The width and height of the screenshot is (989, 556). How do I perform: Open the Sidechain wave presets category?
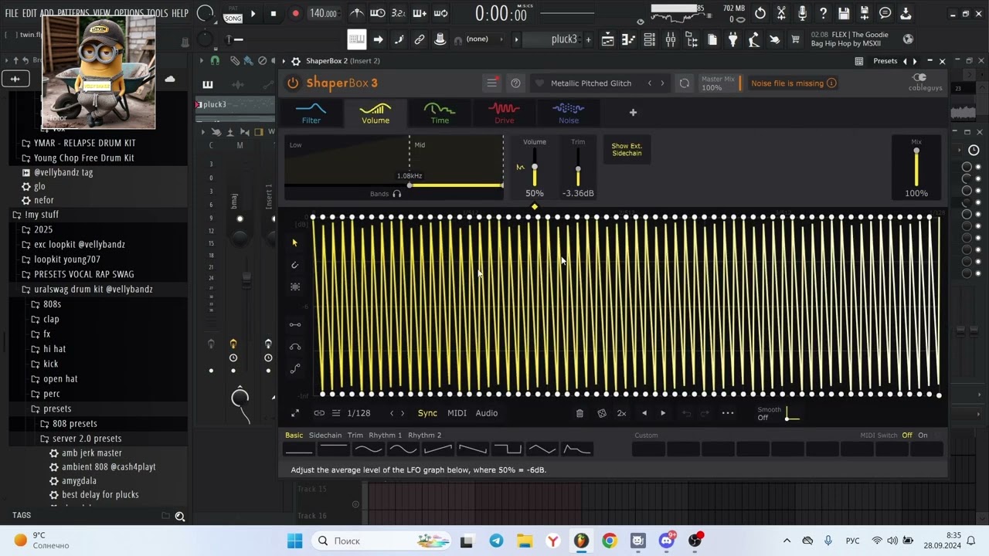pyautogui.click(x=325, y=436)
